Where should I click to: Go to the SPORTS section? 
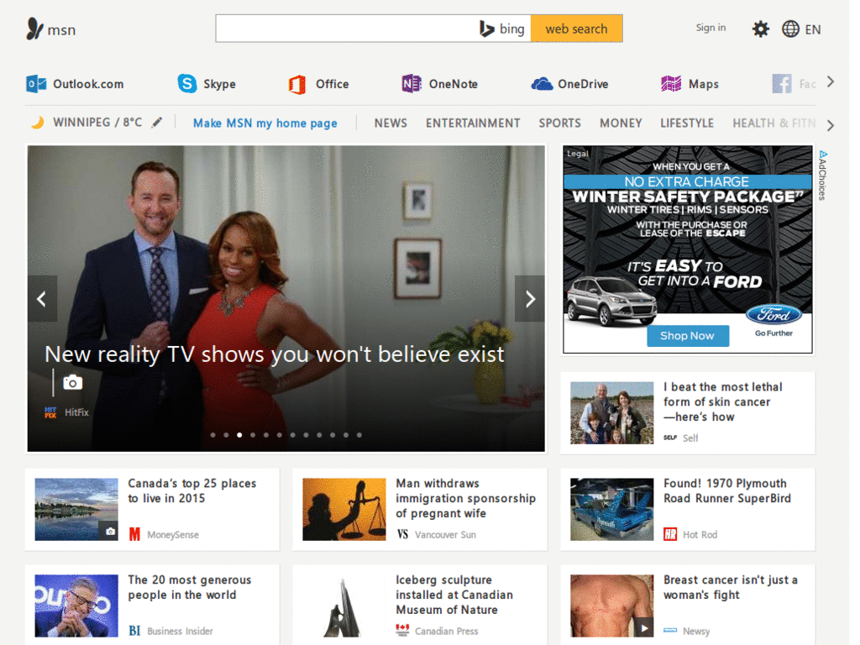tap(559, 123)
